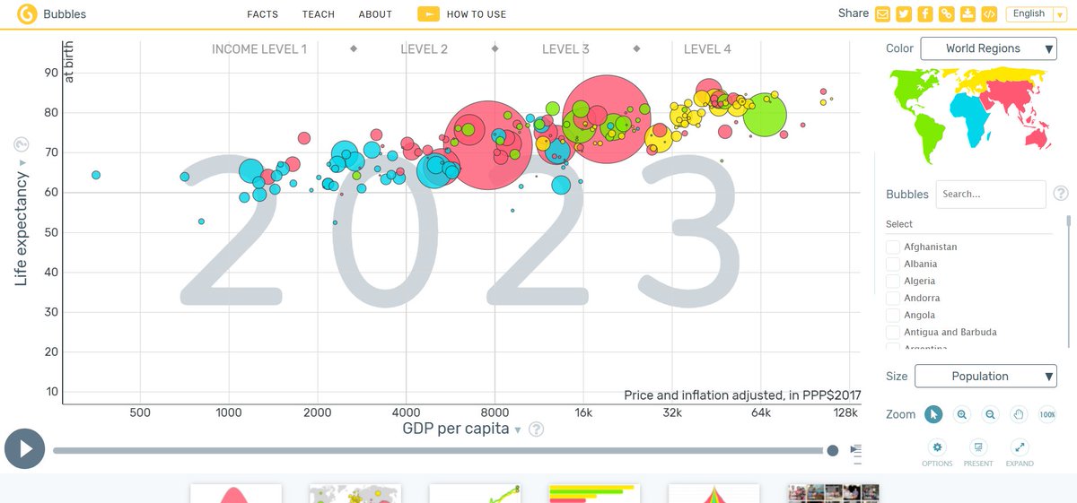Click the Gapminder logo icon
This screenshot has height=503, width=1077.
pos(28,14)
